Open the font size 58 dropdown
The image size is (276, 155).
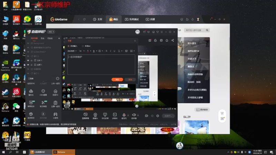[x=82, y=51]
